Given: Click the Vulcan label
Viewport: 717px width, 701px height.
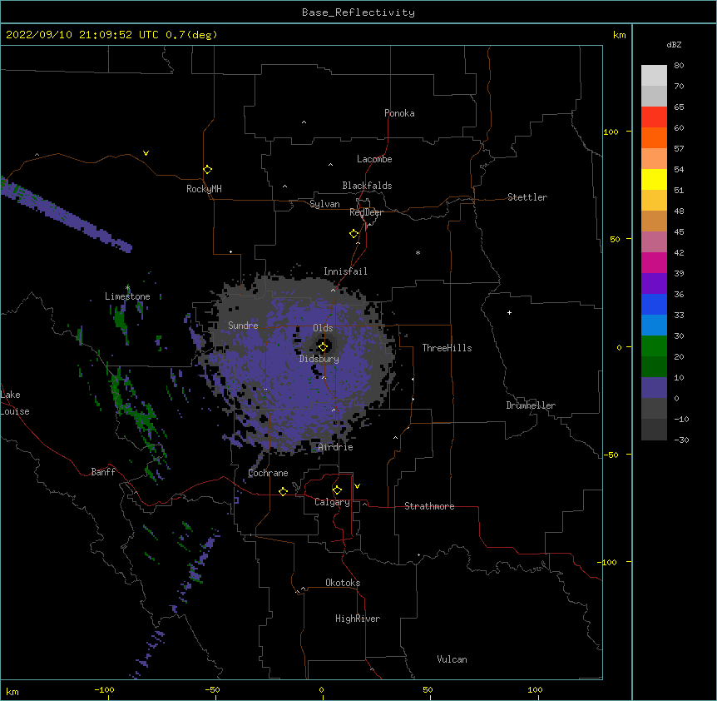Looking at the screenshot, I should (452, 659).
